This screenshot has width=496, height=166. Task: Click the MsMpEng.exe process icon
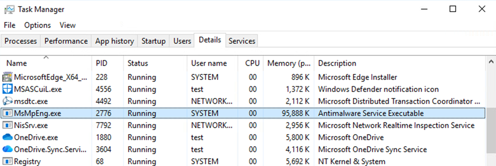point(7,114)
